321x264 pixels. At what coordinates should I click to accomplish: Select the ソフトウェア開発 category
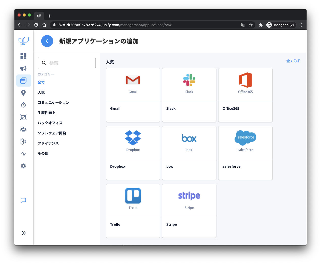coord(52,133)
